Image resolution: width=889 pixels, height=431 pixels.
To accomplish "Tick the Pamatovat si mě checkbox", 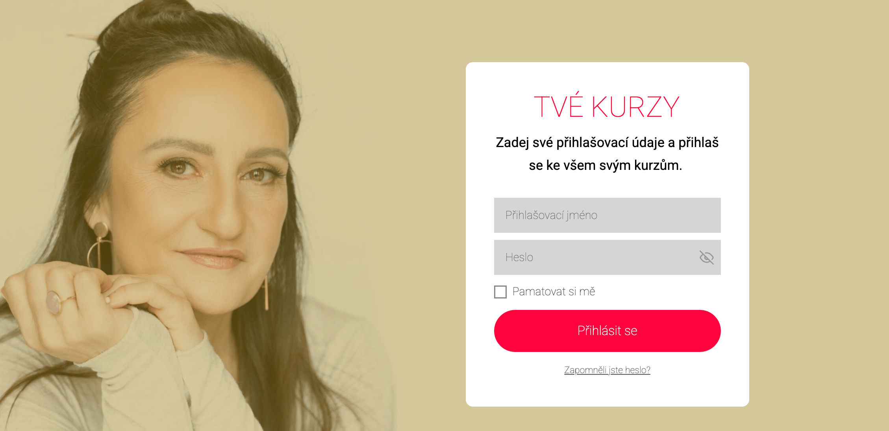I will (x=500, y=292).
